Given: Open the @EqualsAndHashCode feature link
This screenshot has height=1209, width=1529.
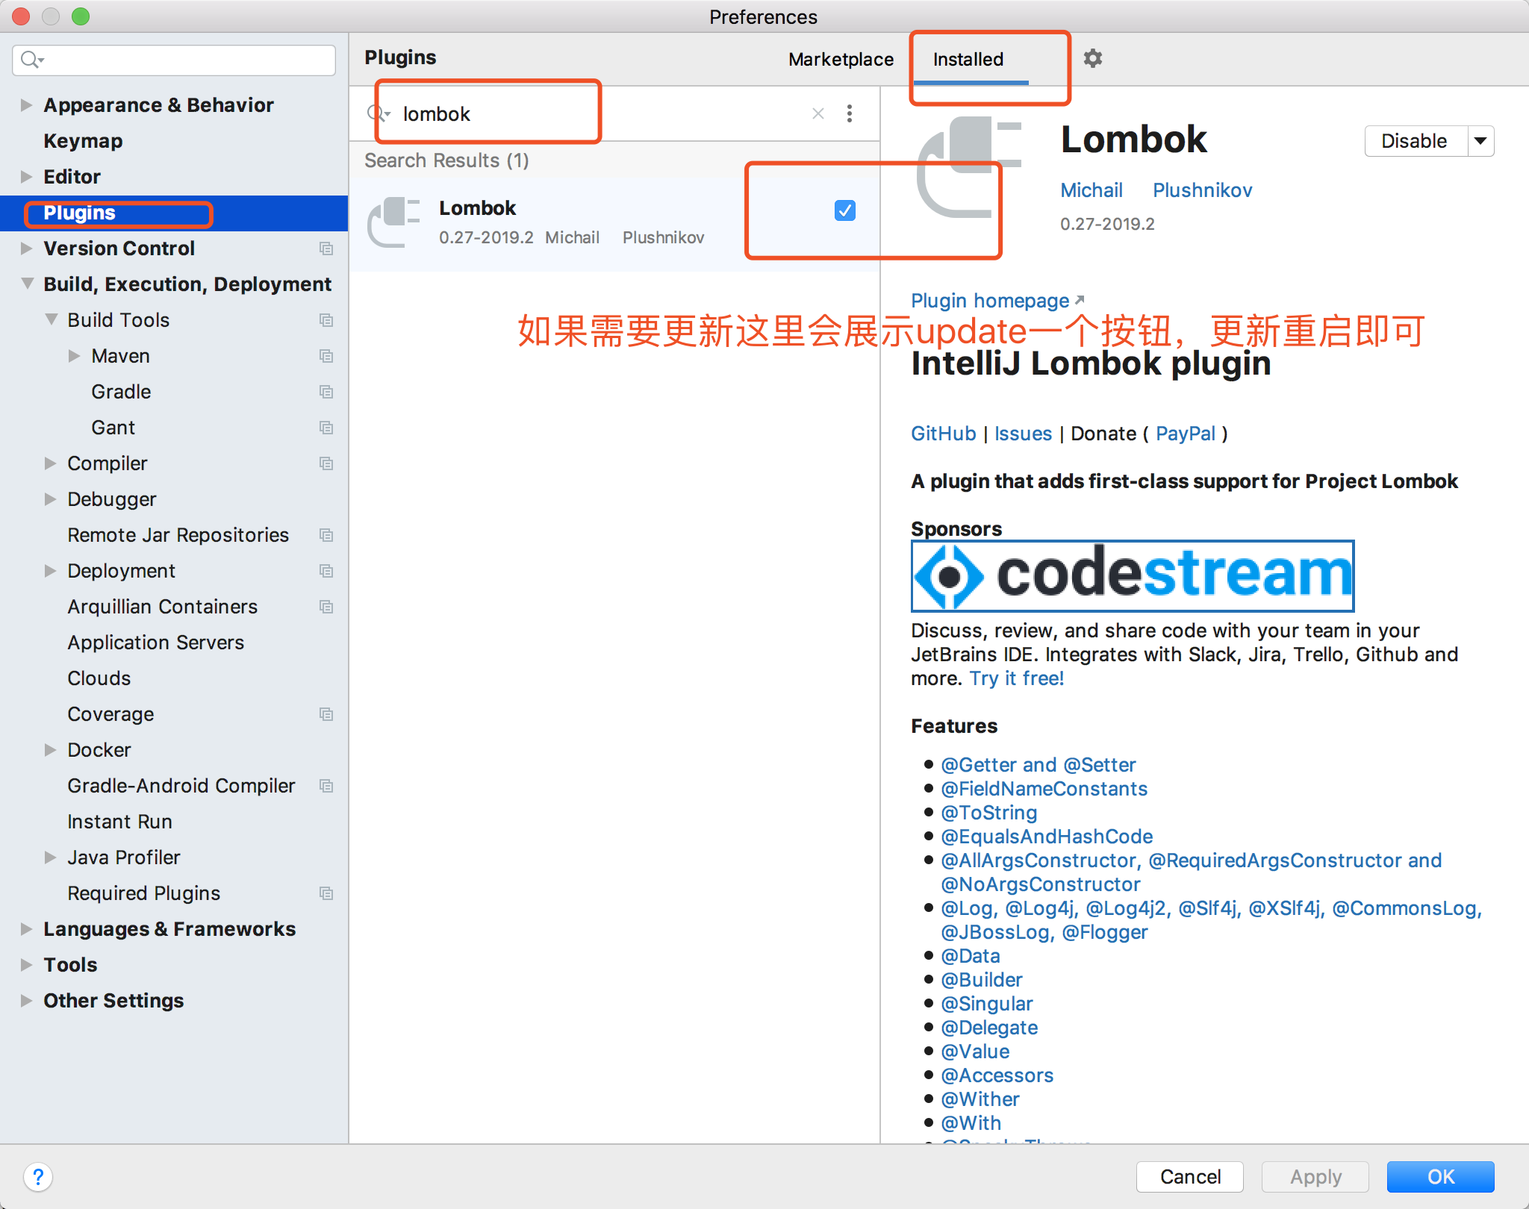Looking at the screenshot, I should click(1047, 837).
